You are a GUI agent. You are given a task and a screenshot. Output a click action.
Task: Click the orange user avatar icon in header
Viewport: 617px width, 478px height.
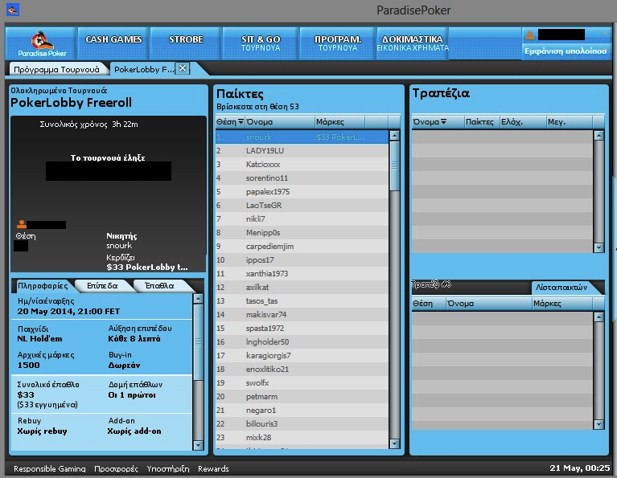tap(530, 35)
